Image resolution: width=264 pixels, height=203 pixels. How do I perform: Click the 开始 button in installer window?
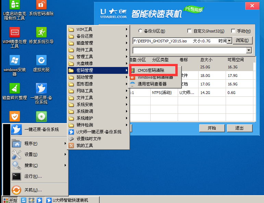pyautogui.click(x=212, y=128)
